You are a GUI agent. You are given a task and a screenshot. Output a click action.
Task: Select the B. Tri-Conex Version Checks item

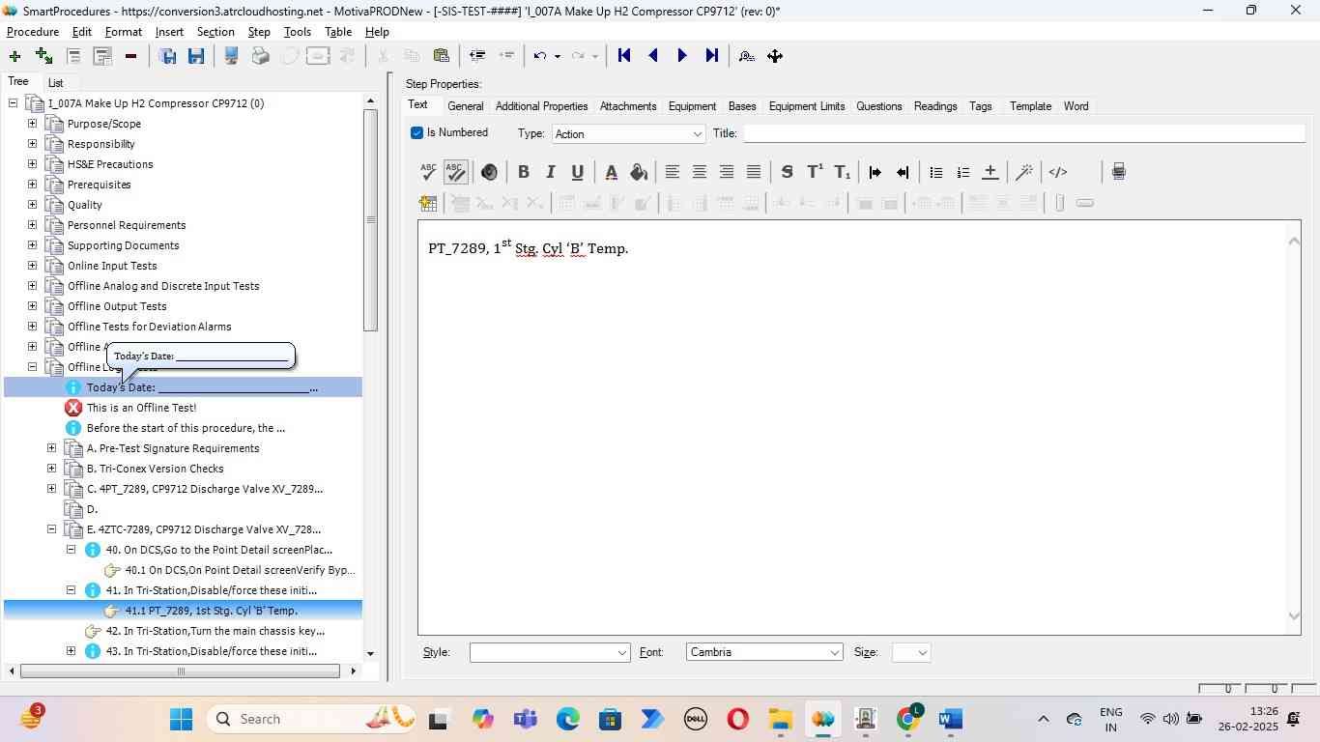(x=155, y=469)
